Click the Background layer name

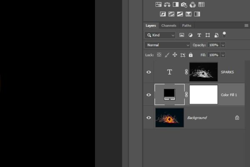click(x=197, y=117)
